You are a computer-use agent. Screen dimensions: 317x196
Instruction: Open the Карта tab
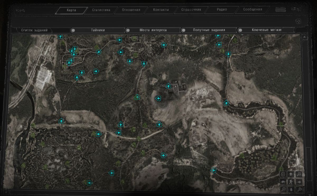click(x=71, y=10)
